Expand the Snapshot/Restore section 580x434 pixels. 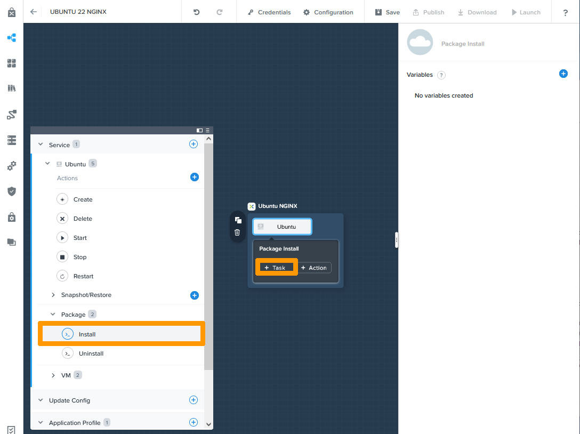click(x=53, y=295)
